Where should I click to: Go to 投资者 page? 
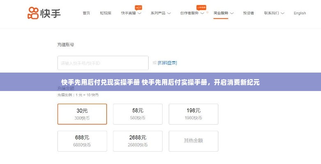point(248,13)
